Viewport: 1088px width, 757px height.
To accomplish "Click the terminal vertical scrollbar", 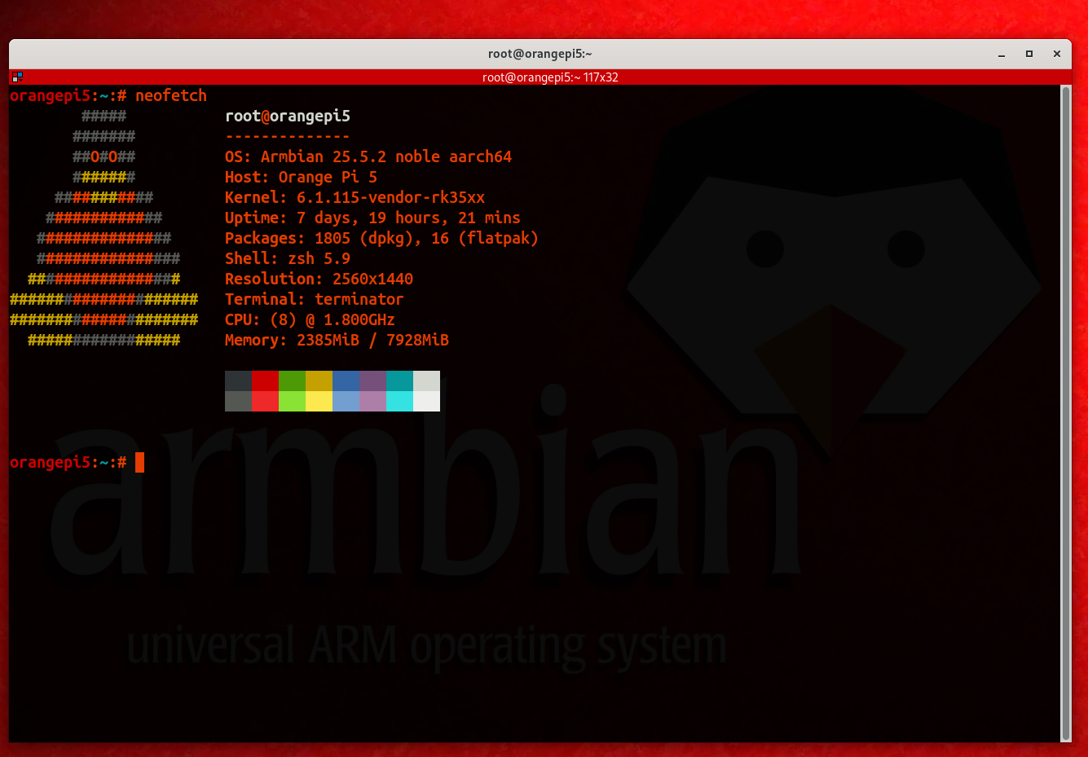I will pyautogui.click(x=1066, y=413).
